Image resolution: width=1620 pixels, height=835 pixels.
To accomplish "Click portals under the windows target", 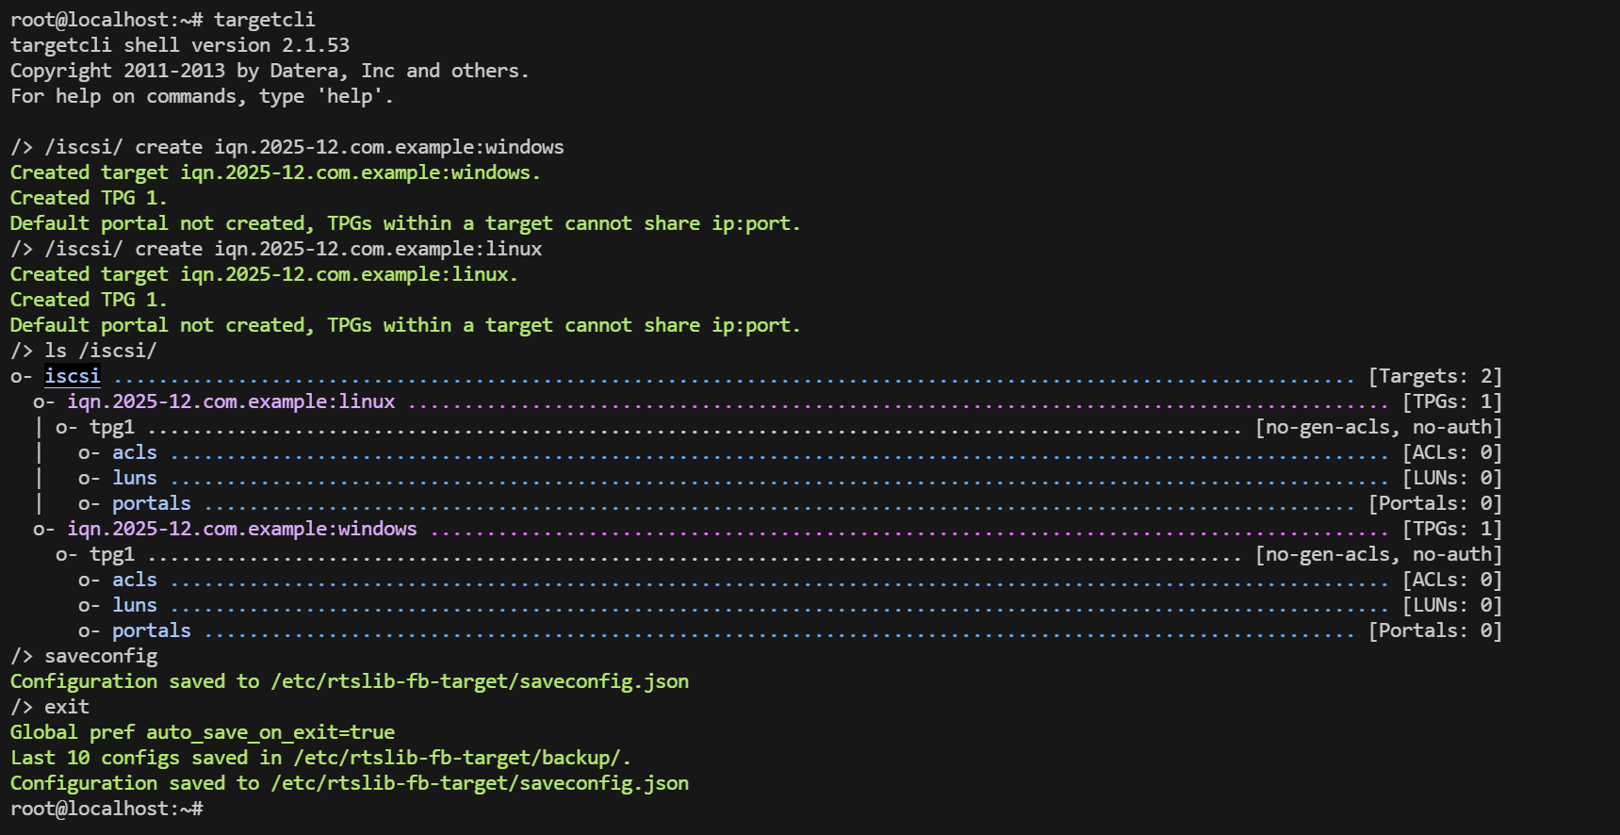I will click(x=152, y=630).
